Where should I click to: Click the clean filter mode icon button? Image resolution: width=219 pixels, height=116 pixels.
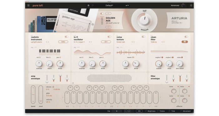185,42
